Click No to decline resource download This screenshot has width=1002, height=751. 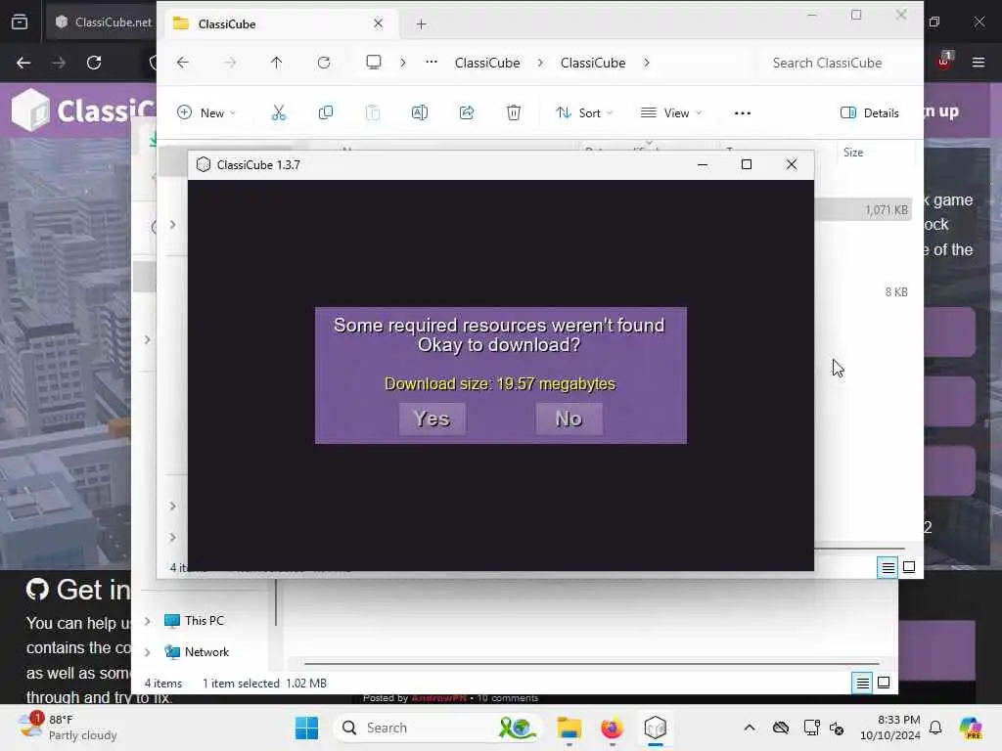tap(569, 419)
